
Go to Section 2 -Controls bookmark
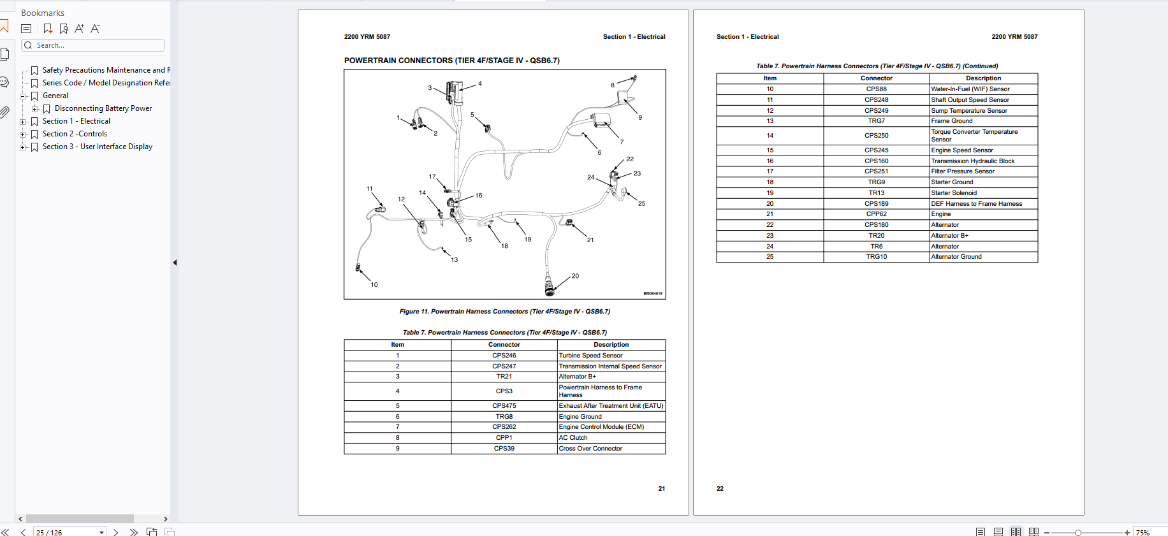[75, 134]
